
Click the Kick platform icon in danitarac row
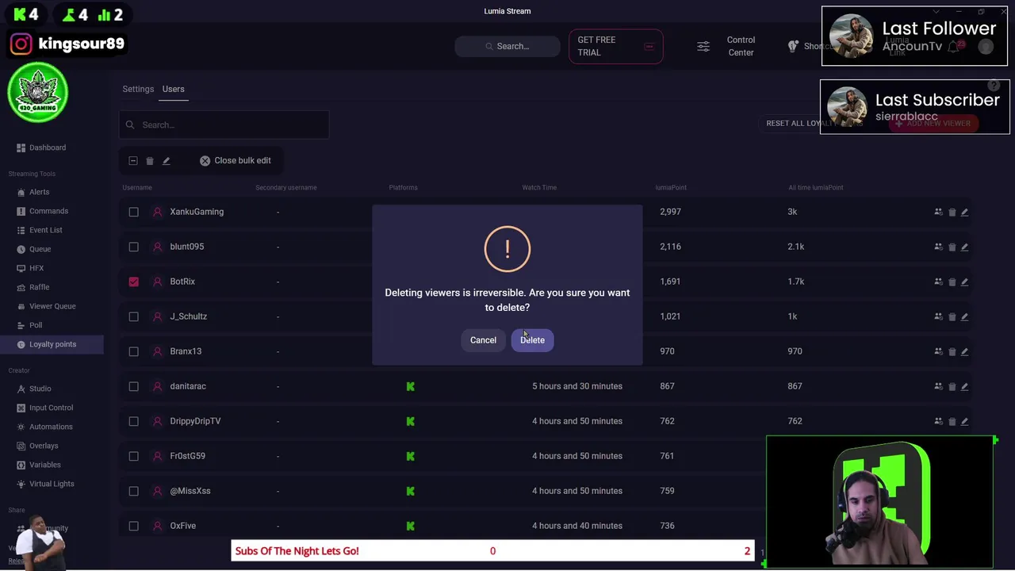coord(410,386)
